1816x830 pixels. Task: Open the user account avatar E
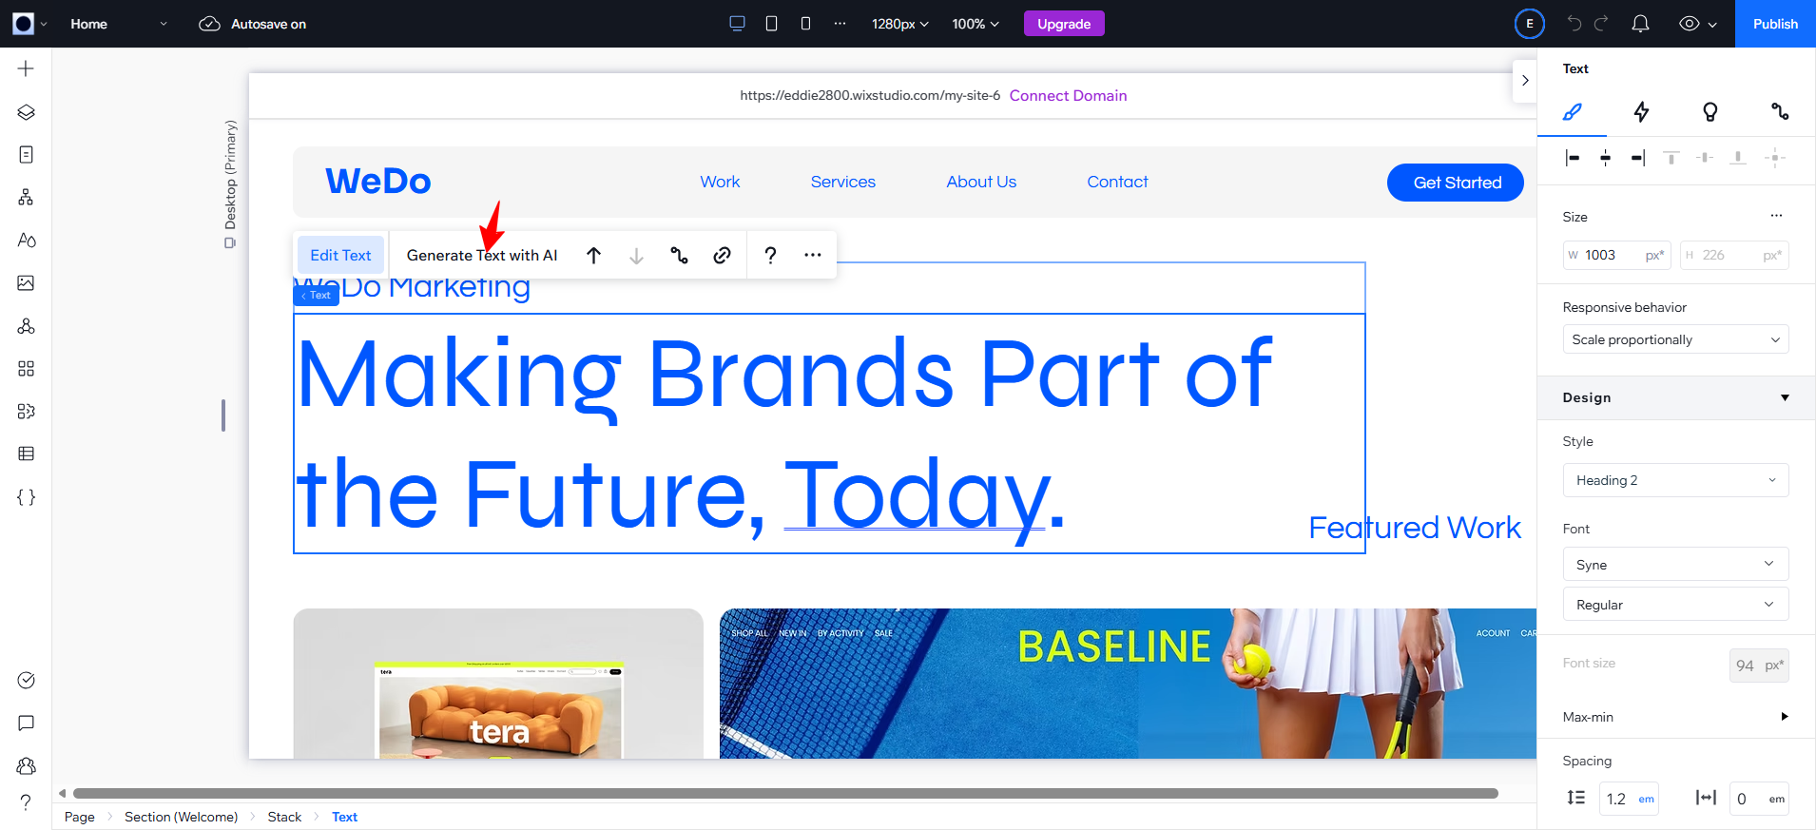pos(1529,24)
